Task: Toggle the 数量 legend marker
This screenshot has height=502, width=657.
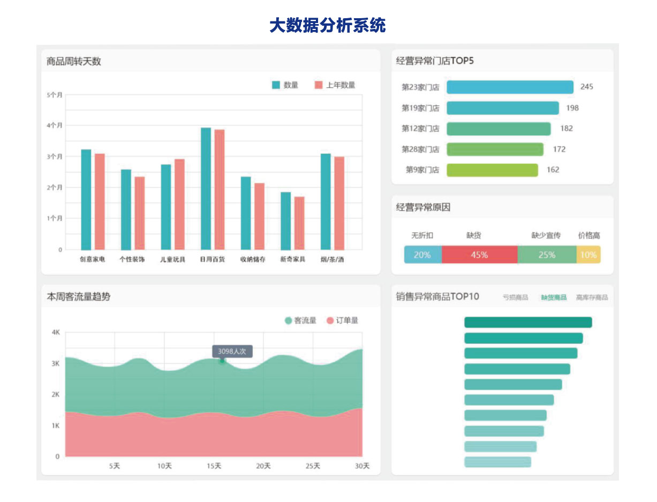Action: 276,85
